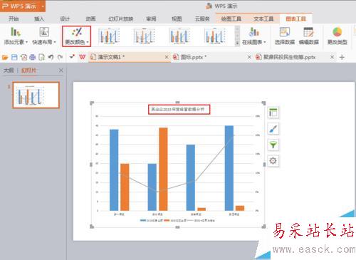Click the chart title text box
This screenshot has height=260, width=356.
179,110
